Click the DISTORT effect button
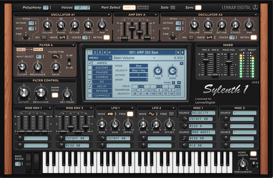 click(102, 68)
